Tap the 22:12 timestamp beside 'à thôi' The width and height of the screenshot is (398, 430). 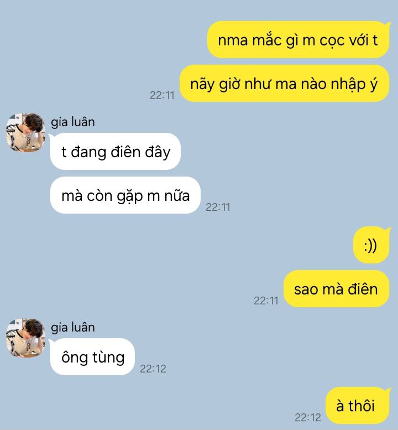[308, 418]
